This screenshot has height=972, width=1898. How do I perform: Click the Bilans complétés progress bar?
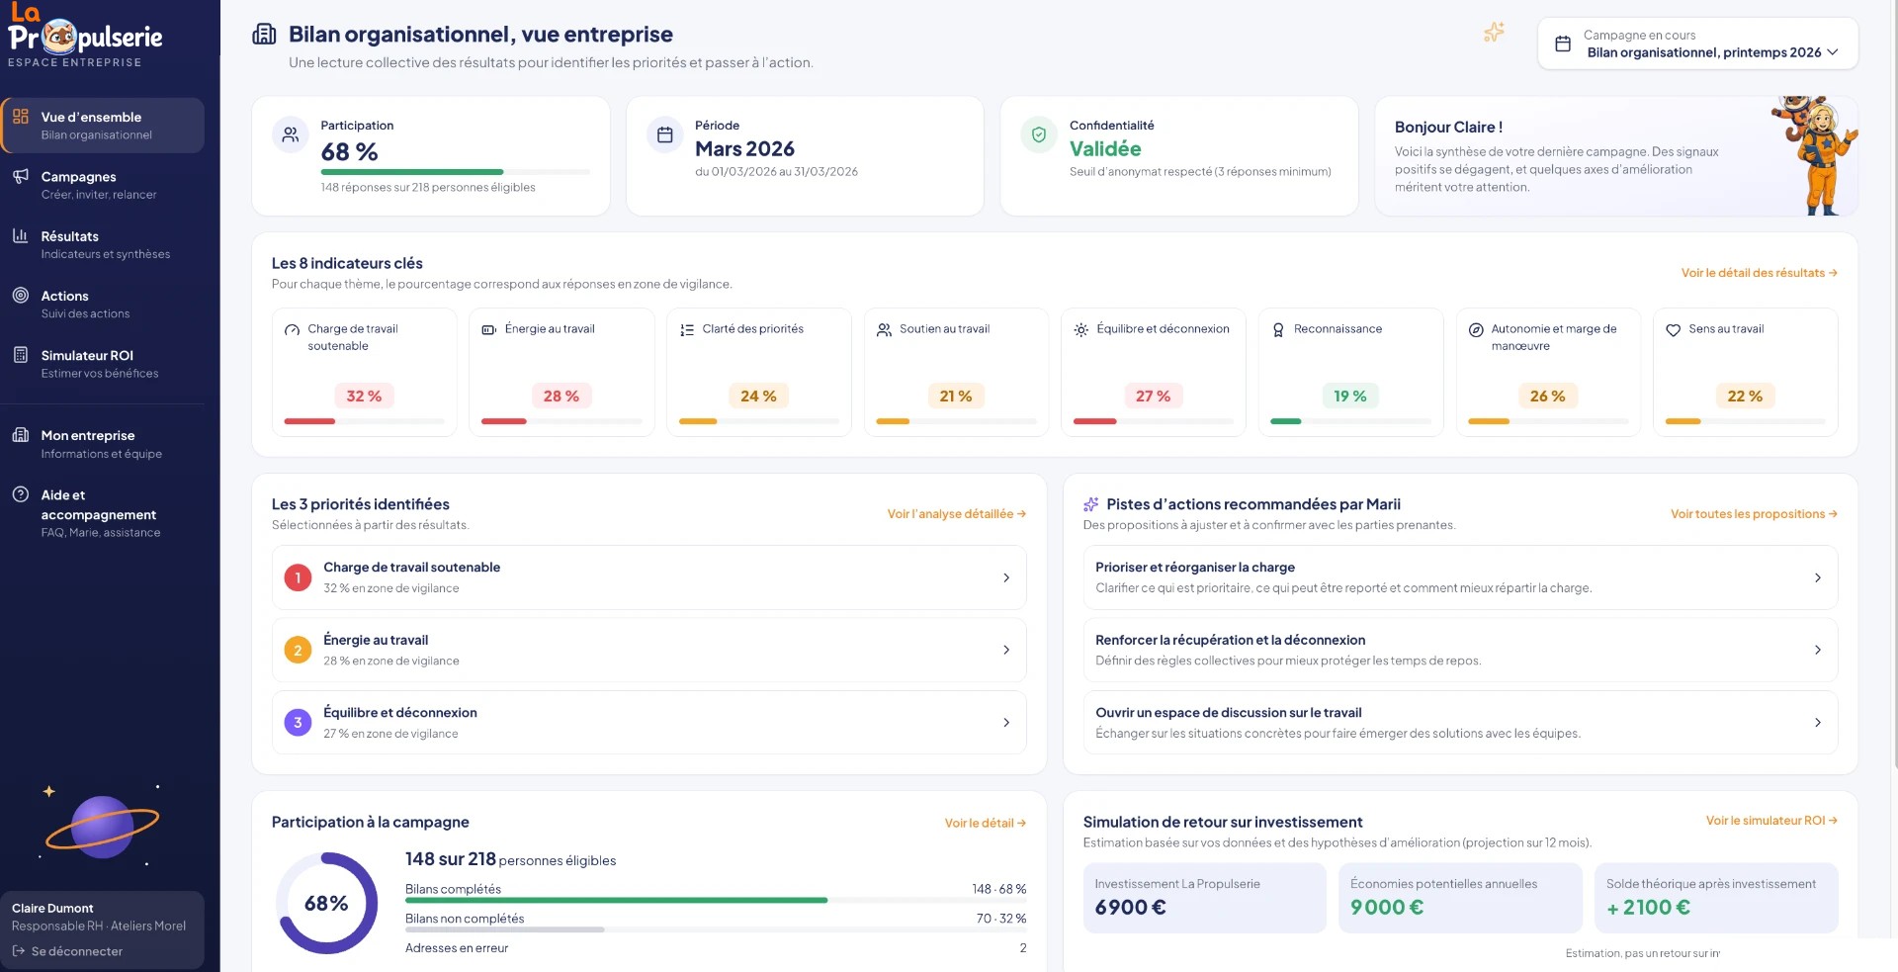point(716,900)
